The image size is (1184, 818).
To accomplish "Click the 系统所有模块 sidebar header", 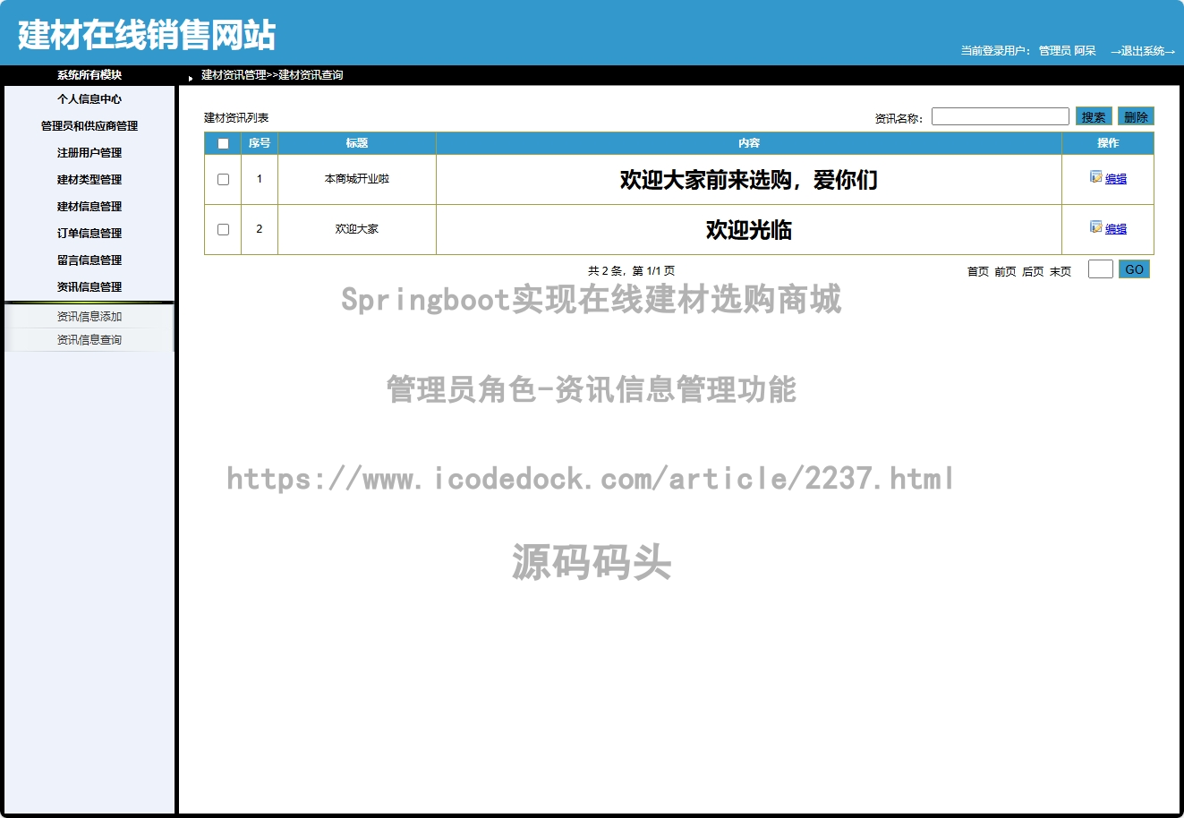I will (x=89, y=75).
